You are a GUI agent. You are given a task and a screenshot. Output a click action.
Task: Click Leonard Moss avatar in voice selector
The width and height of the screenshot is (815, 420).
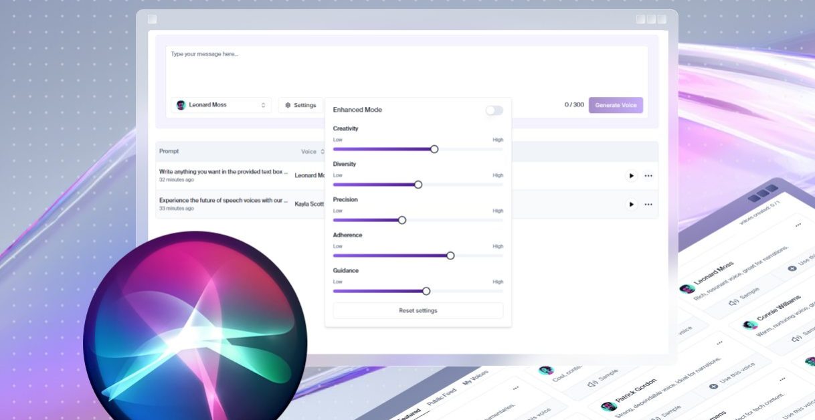point(181,105)
